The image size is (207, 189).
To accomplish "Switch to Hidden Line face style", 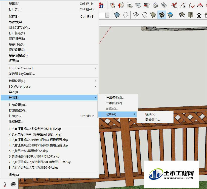I will pos(144,15).
